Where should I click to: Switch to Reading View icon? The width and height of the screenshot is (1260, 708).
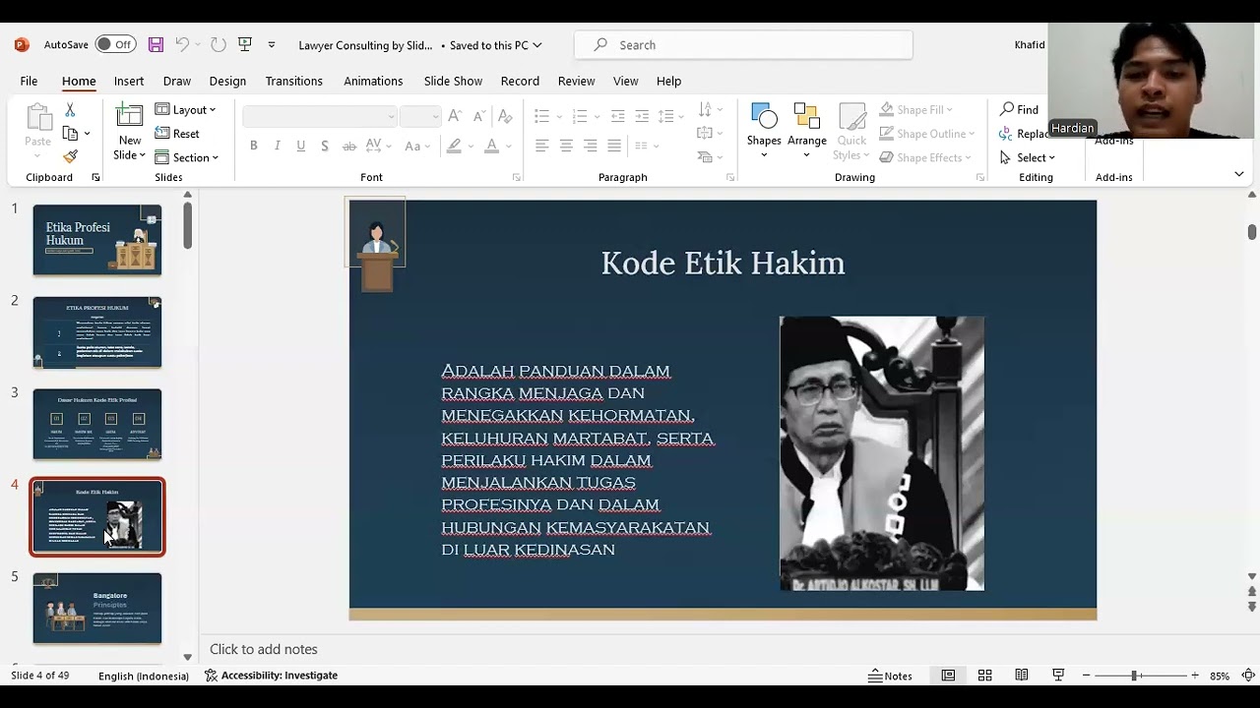pos(1022,676)
